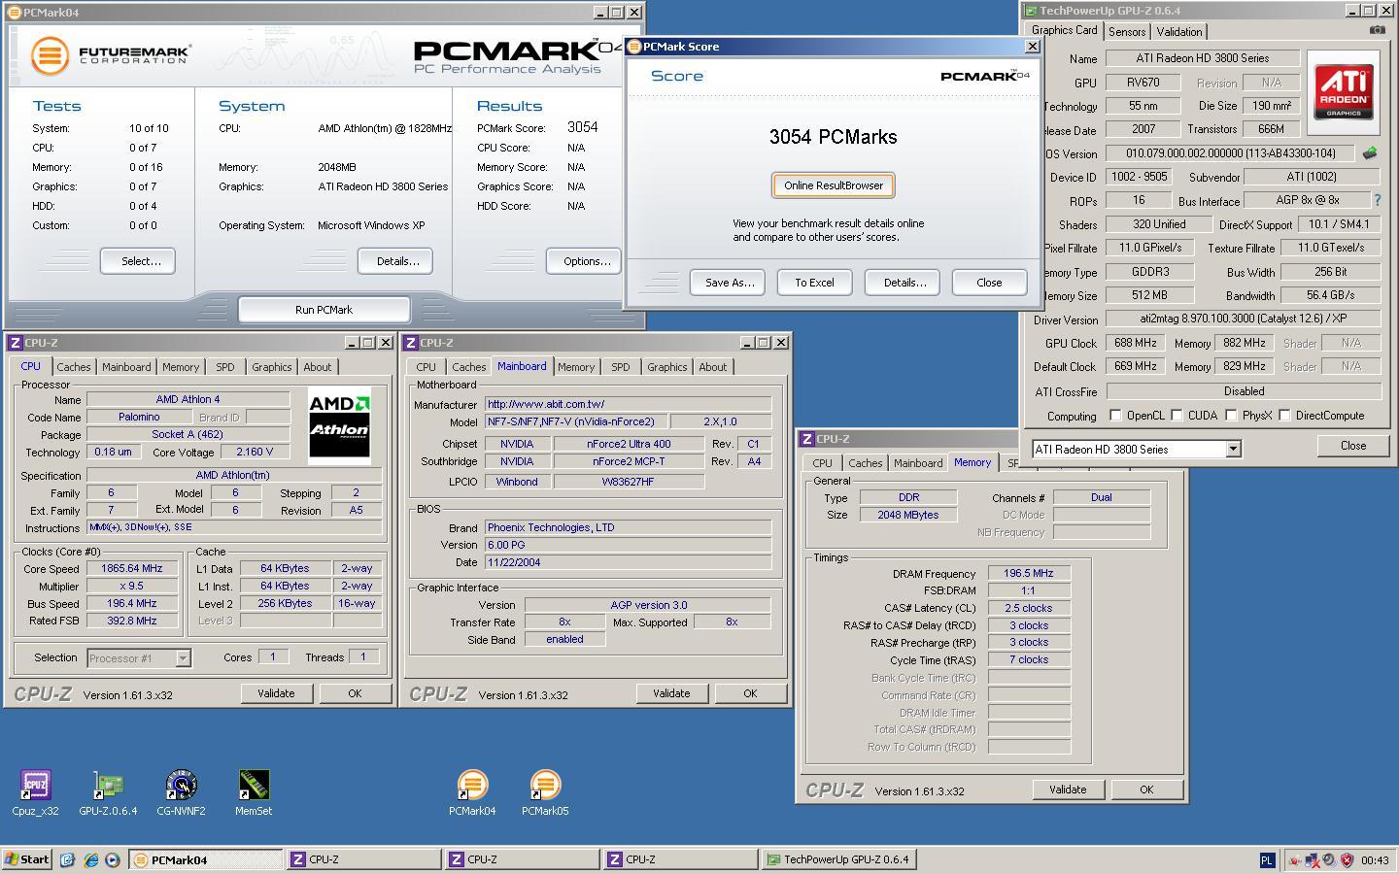Screen dimensions: 1399x874
Task: Click the GPU-Z Driver Version field
Action: 1244,319
